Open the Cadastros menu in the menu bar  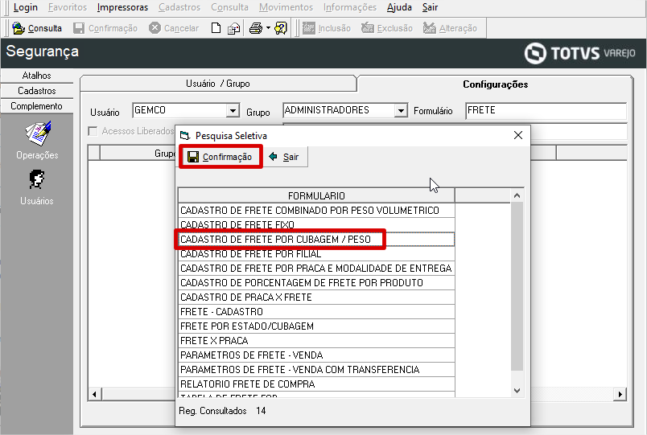pos(179,7)
